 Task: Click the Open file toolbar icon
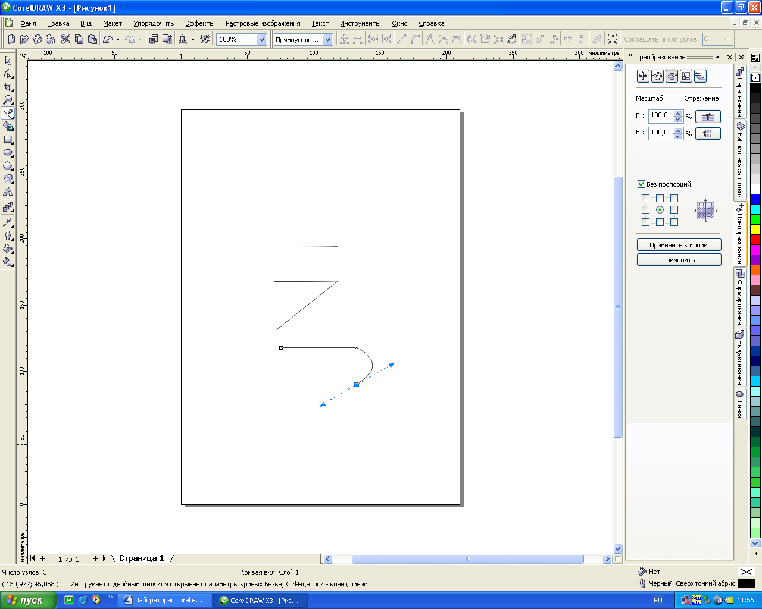click(24, 39)
